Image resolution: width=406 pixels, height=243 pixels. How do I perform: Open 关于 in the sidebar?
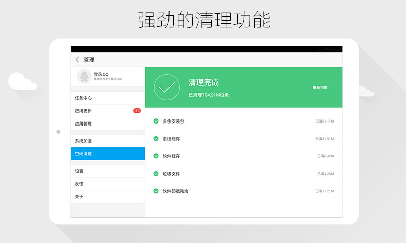[x=79, y=196]
